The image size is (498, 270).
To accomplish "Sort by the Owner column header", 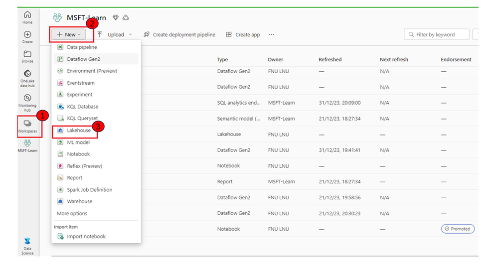I will 275,60.
